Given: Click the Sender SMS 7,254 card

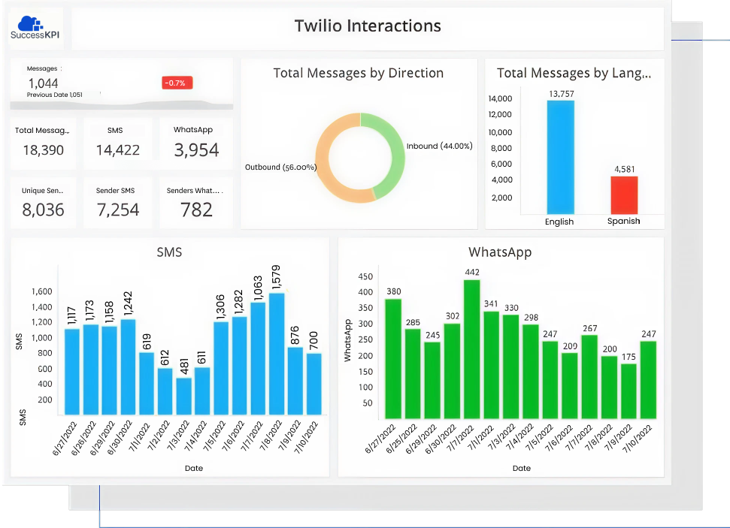Looking at the screenshot, I should coord(118,203).
